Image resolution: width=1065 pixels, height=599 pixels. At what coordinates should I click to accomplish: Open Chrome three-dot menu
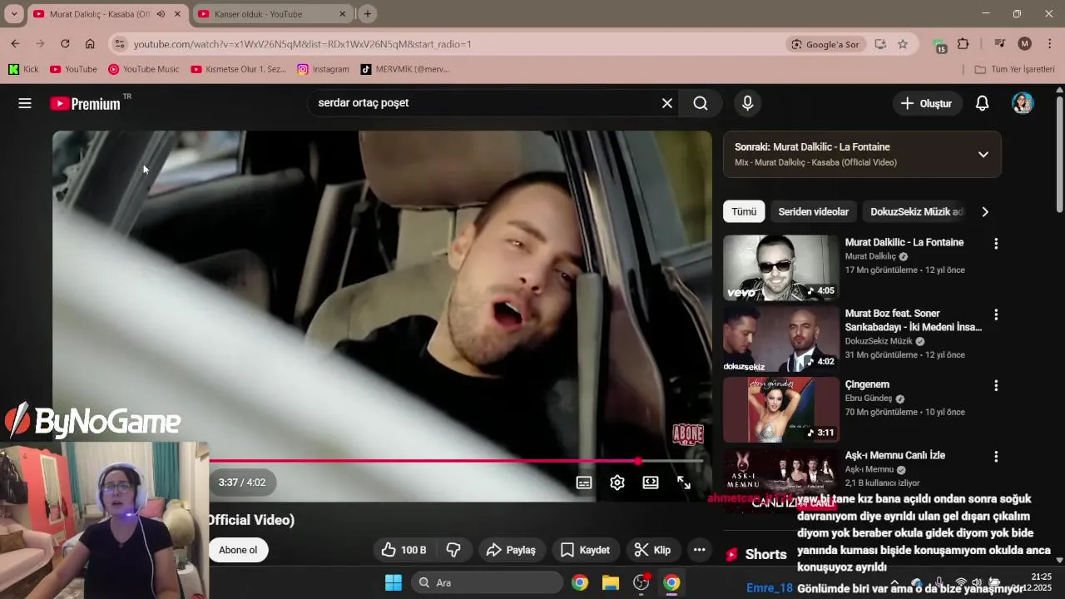pyautogui.click(x=1050, y=44)
